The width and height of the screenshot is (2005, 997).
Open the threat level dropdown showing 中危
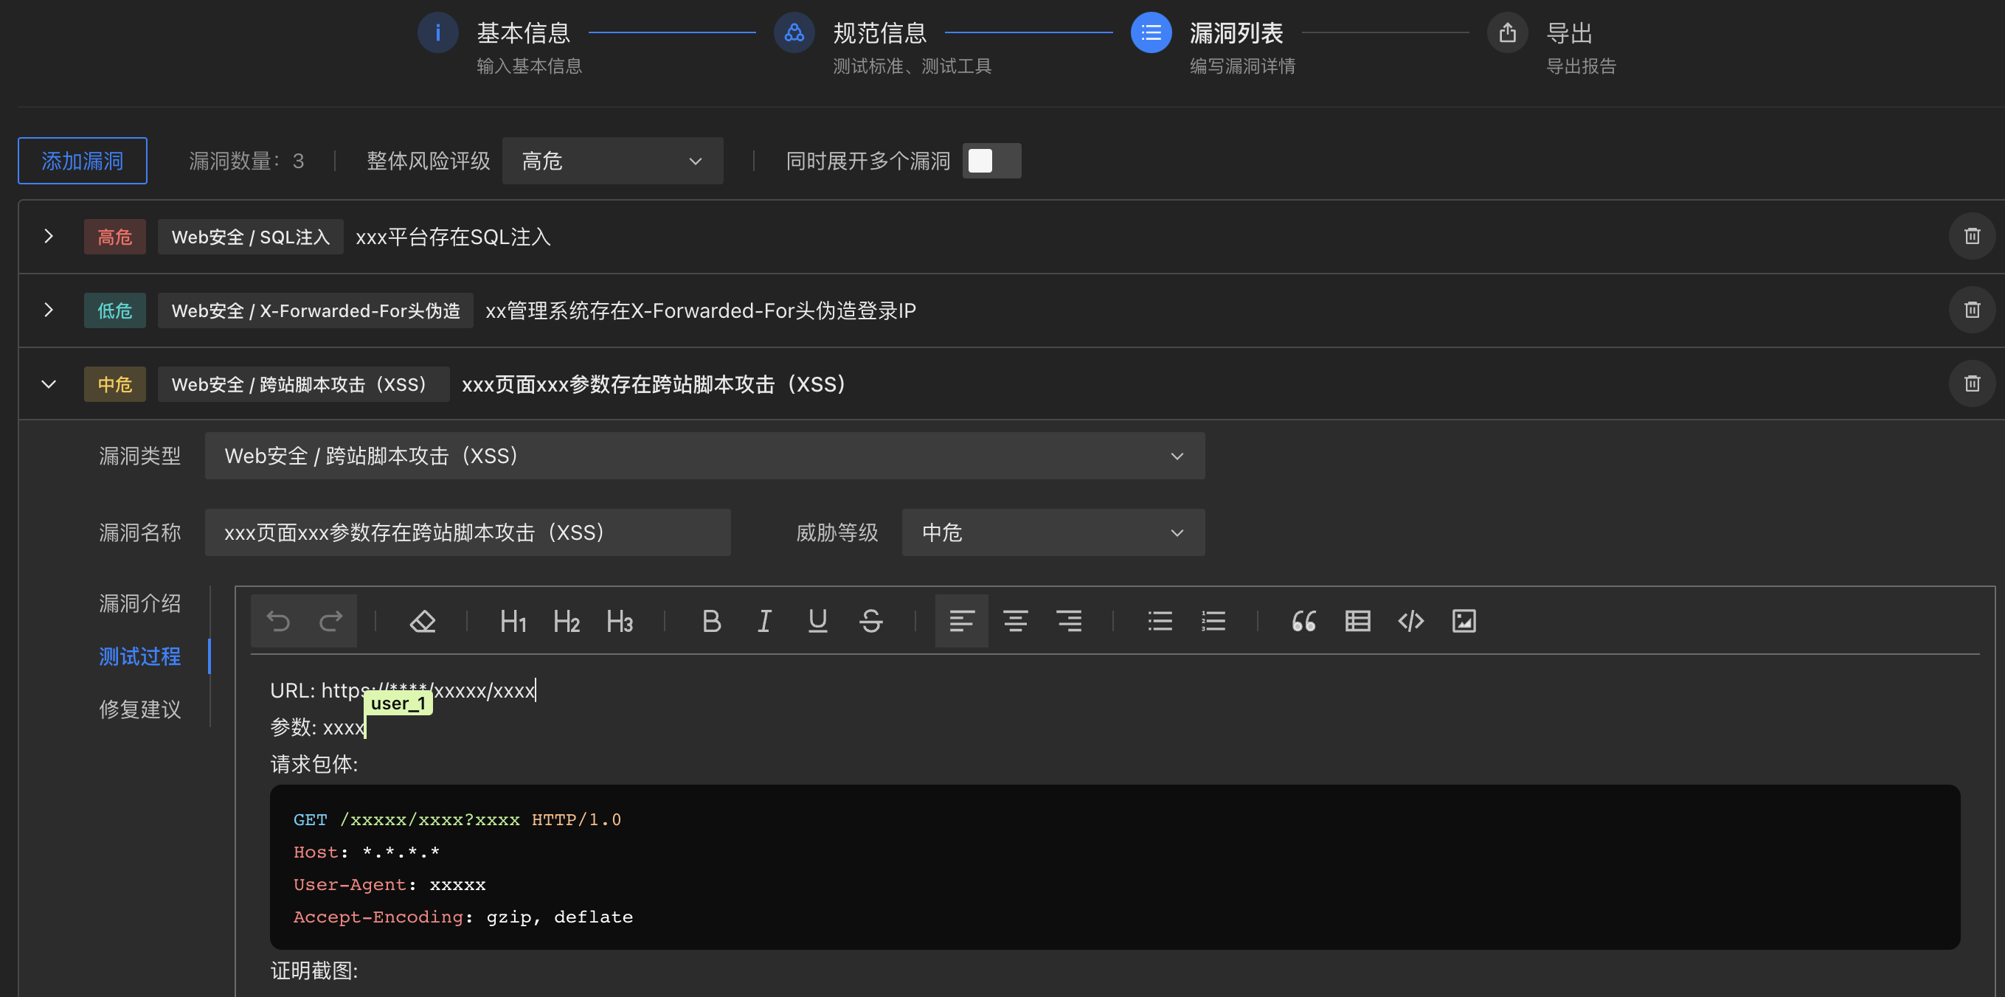coord(1053,533)
